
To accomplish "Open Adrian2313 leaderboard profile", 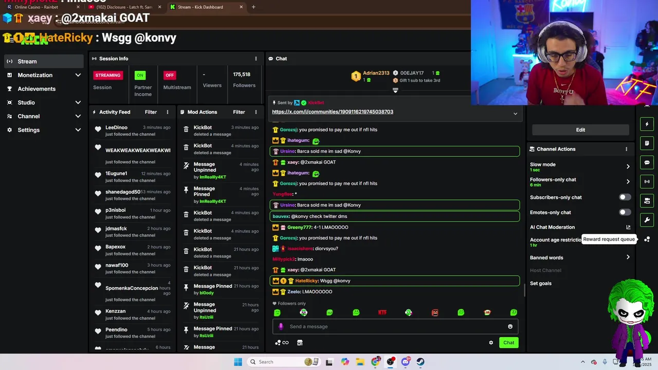I will tap(376, 73).
